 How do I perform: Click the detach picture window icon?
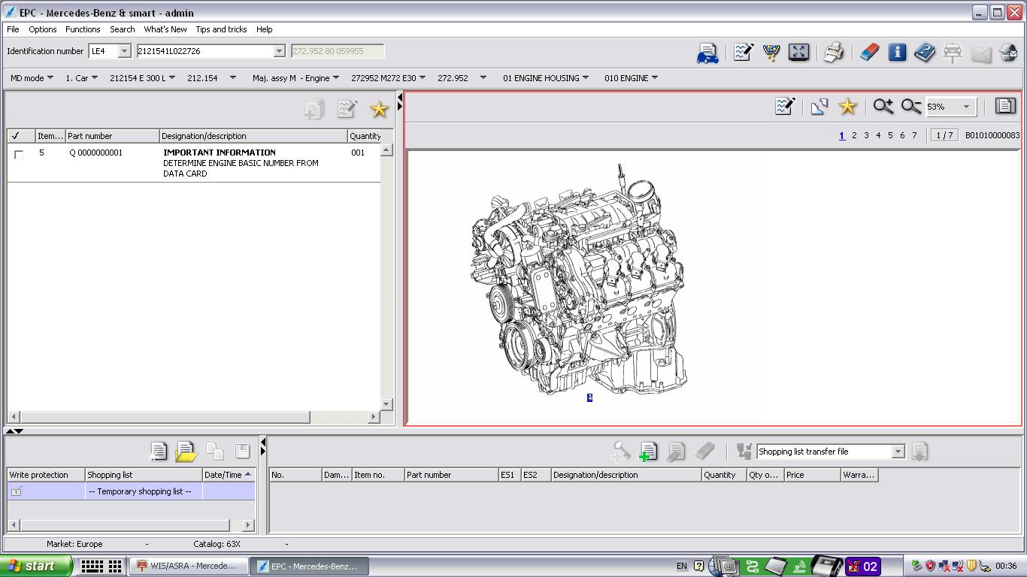(x=819, y=107)
